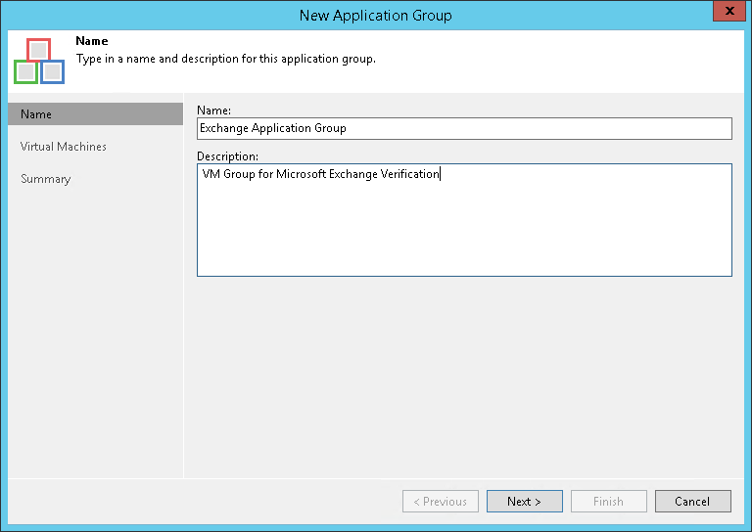Click the green square of the group icon

(x=25, y=71)
